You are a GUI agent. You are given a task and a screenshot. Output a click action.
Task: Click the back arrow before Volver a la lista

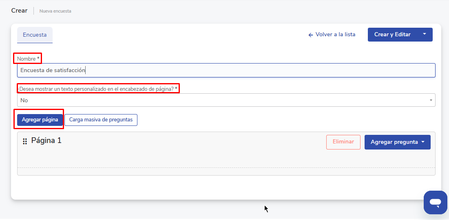(x=310, y=35)
